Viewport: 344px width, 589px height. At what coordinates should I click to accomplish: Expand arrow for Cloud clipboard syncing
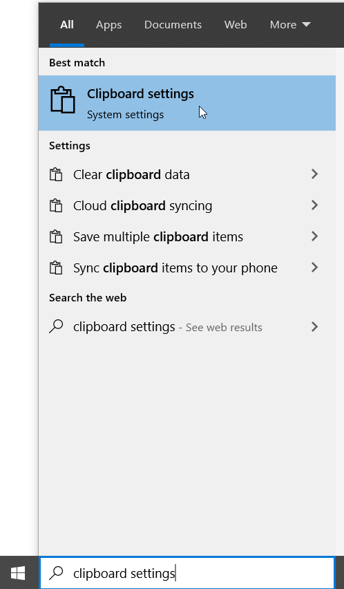pos(315,205)
